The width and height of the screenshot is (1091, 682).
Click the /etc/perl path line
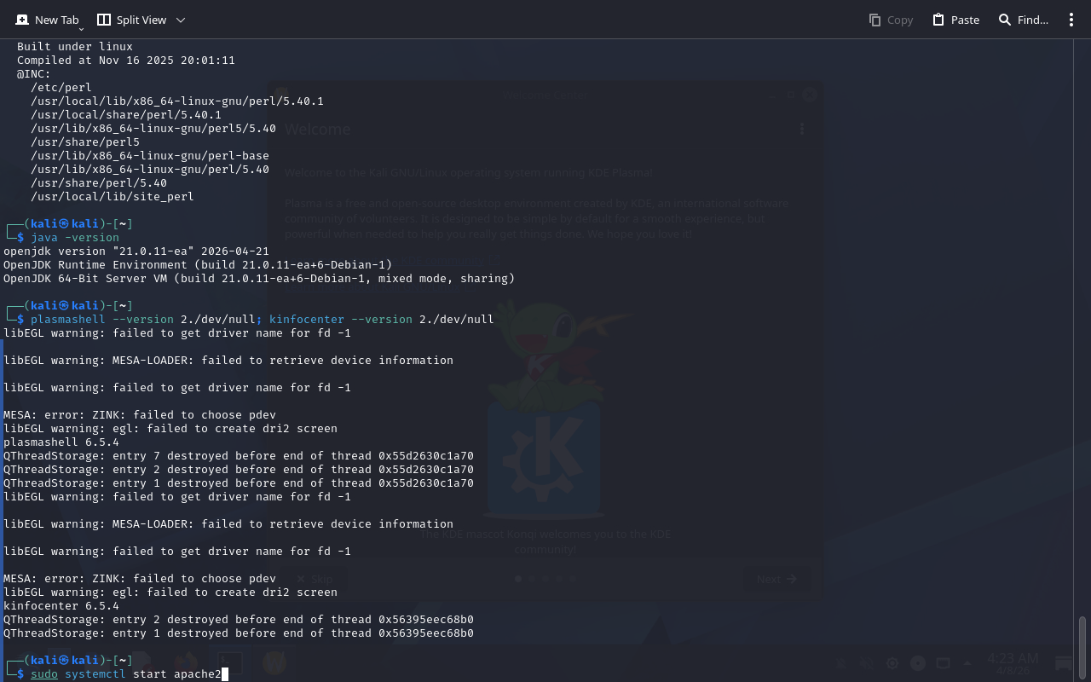click(61, 88)
